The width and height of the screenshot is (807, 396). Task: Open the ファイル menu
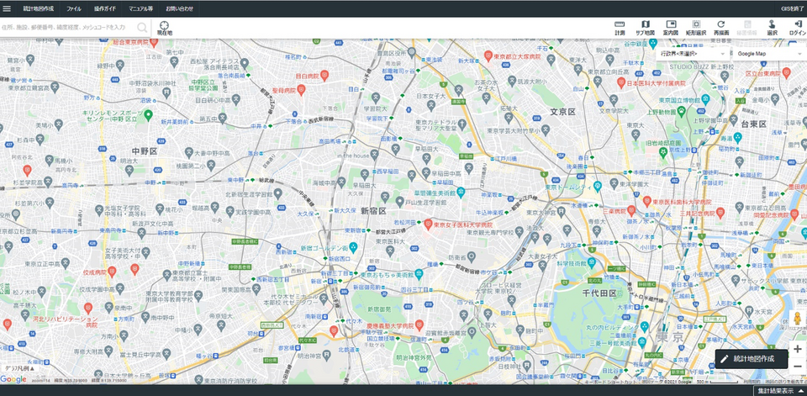(x=74, y=8)
